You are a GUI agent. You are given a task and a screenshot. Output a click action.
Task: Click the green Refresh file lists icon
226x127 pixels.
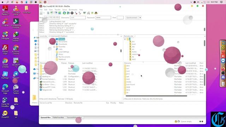tap(64, 13)
